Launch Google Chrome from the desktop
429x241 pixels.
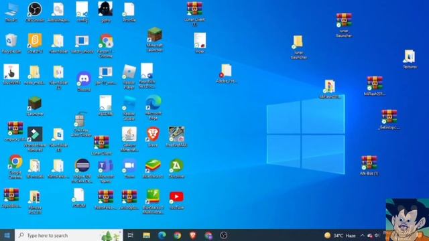15,167
